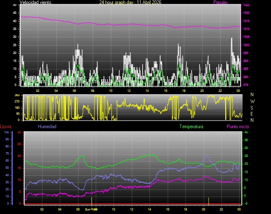The width and height of the screenshot is (271, 214).
Task: Click the green "Temperatura" legend label
Action: pyautogui.click(x=191, y=127)
